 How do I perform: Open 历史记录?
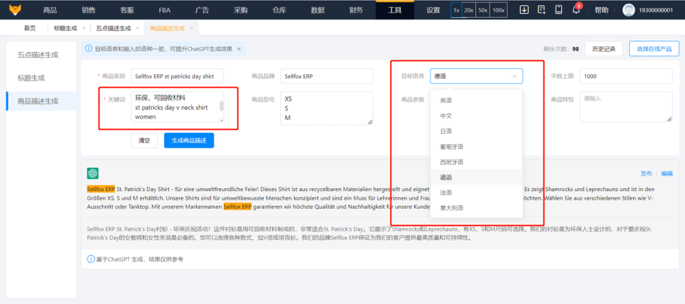(x=604, y=49)
